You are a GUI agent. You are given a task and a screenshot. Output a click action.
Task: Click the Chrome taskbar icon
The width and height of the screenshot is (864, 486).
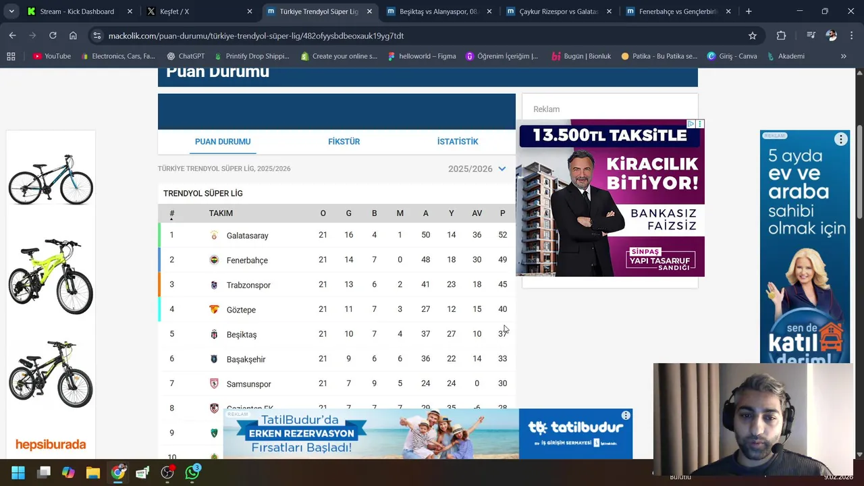(x=118, y=473)
